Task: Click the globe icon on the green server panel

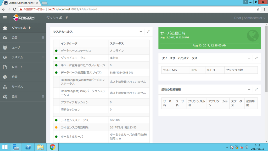Action: pos(252,35)
